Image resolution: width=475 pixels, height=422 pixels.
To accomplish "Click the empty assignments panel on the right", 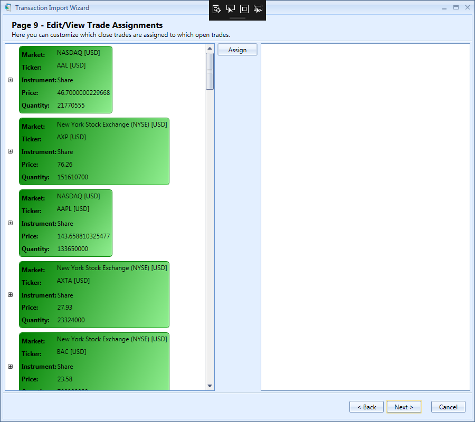I will click(365, 217).
